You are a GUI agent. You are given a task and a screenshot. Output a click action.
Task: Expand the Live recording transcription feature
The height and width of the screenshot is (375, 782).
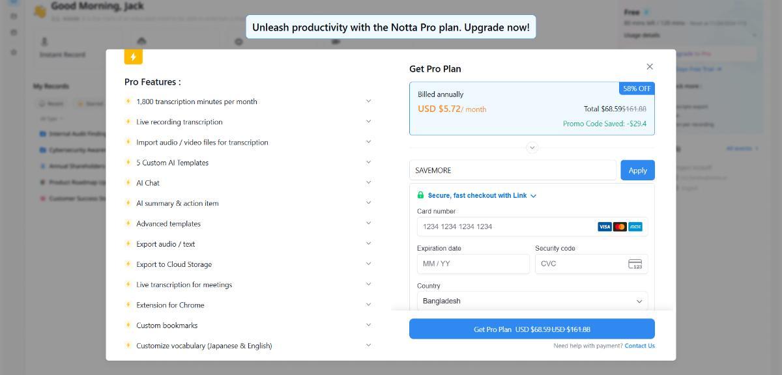coord(368,121)
